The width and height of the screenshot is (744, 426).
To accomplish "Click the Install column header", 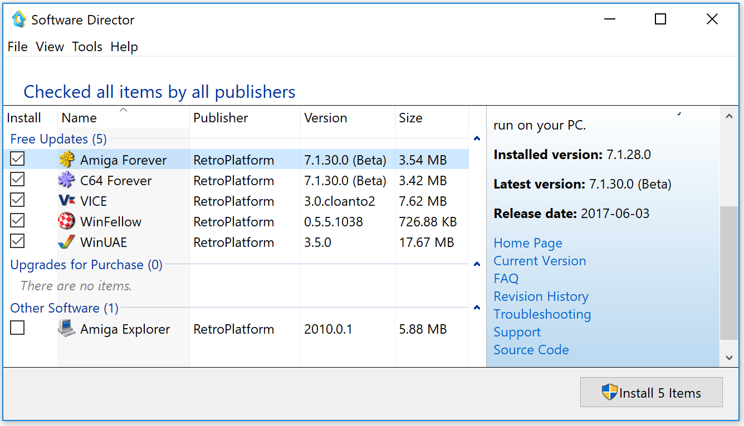I will pos(30,117).
